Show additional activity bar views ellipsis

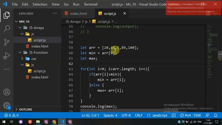[7, 69]
